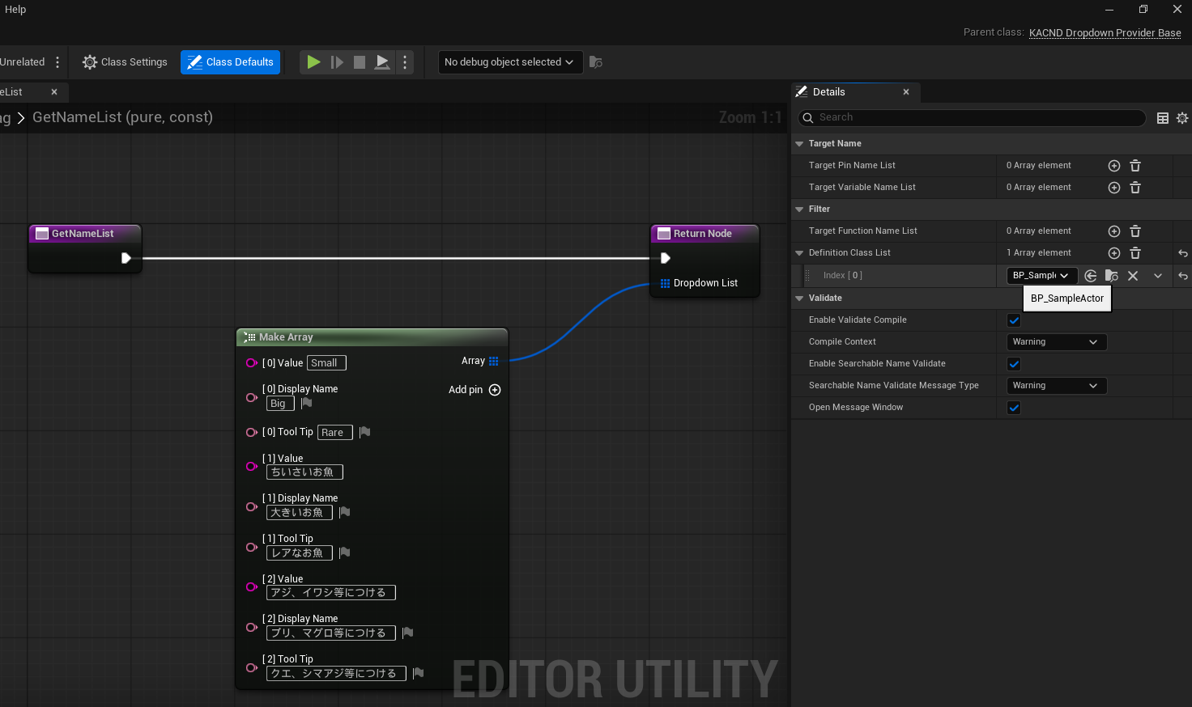
Task: Browse to BP_SampleActor in Content Browser
Action: 1111,276
